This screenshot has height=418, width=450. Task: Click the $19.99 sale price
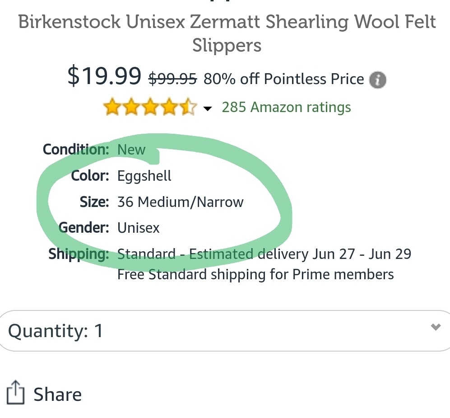pyautogui.click(x=104, y=76)
